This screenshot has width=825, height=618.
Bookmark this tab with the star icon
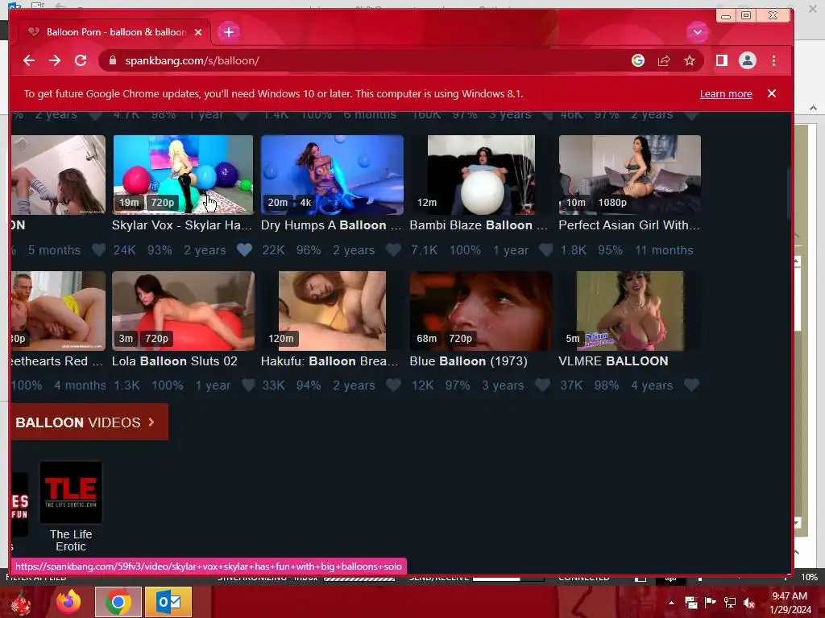690,60
